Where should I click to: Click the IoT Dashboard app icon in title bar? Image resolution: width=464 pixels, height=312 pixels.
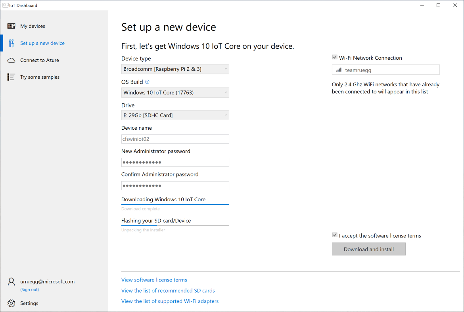point(5,5)
